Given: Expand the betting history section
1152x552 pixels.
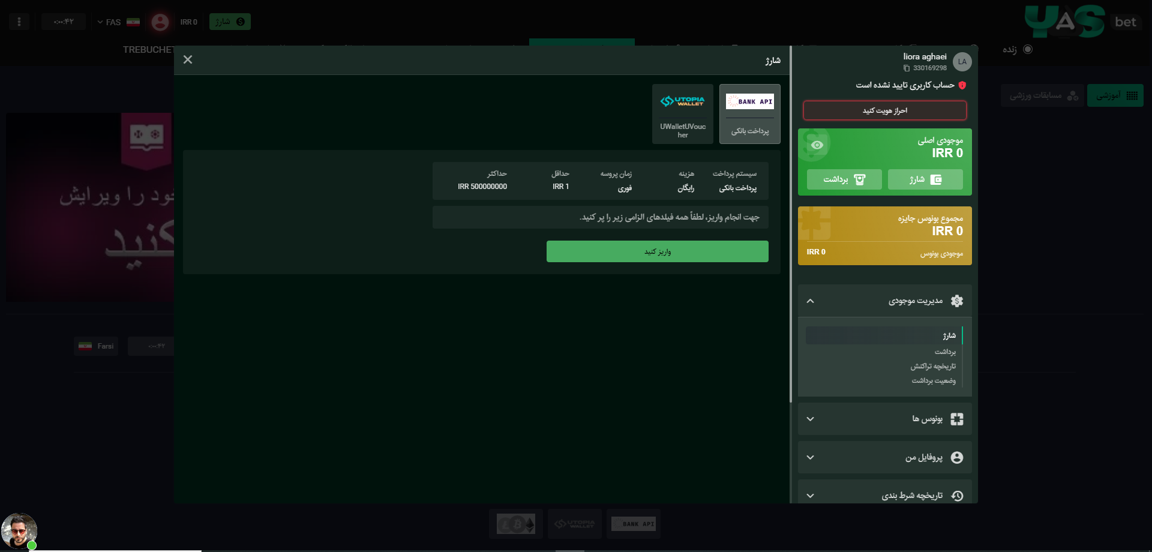Looking at the screenshot, I should coord(811,496).
